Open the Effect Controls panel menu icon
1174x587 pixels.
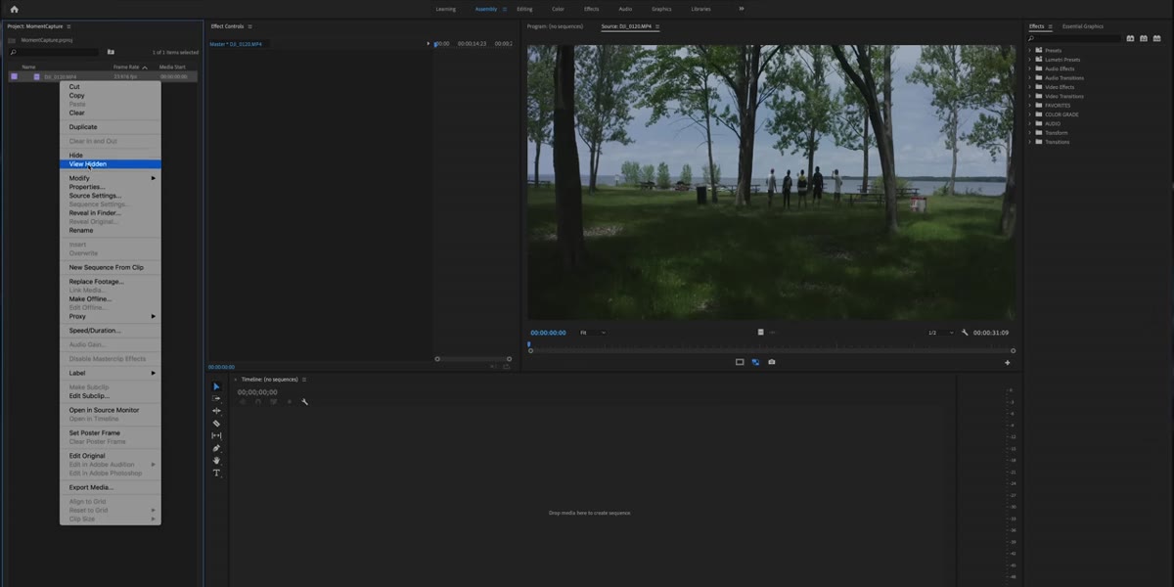coord(250,26)
